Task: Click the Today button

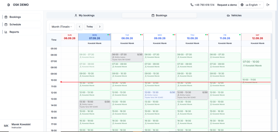Action: tap(90, 27)
